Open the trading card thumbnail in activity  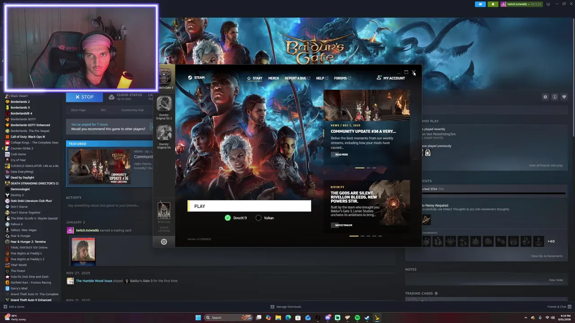(x=83, y=252)
